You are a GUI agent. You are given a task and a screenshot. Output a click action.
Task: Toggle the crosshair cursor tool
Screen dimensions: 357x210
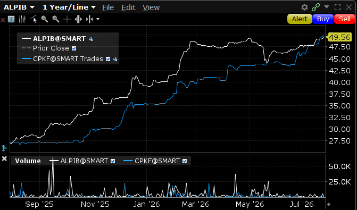67,19
